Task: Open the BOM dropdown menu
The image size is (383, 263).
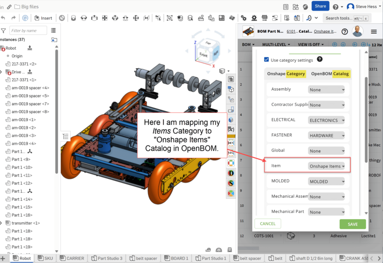Action: coord(248,44)
